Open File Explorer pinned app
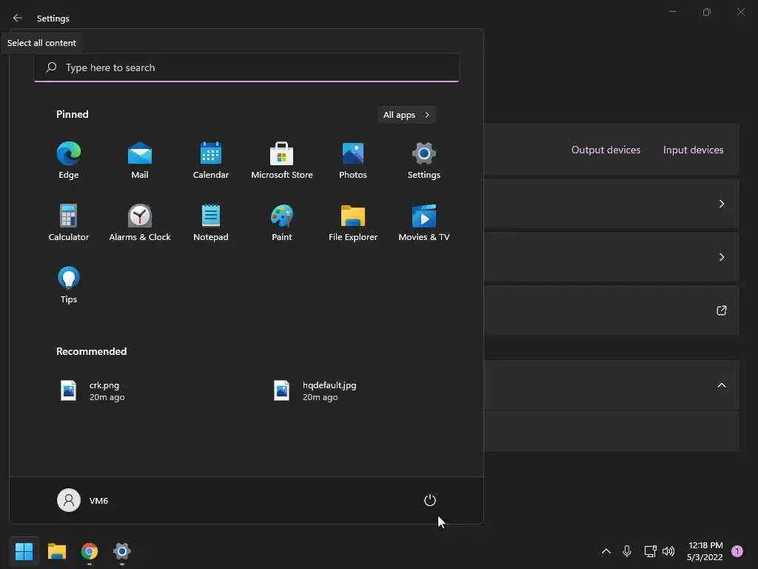The height and width of the screenshot is (569, 758). [x=353, y=223]
